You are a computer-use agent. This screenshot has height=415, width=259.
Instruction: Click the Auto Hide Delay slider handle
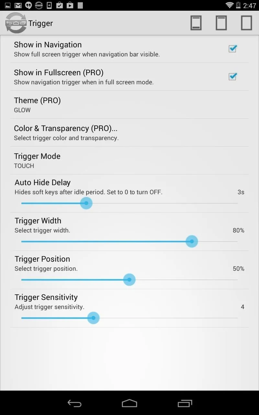coord(86,203)
